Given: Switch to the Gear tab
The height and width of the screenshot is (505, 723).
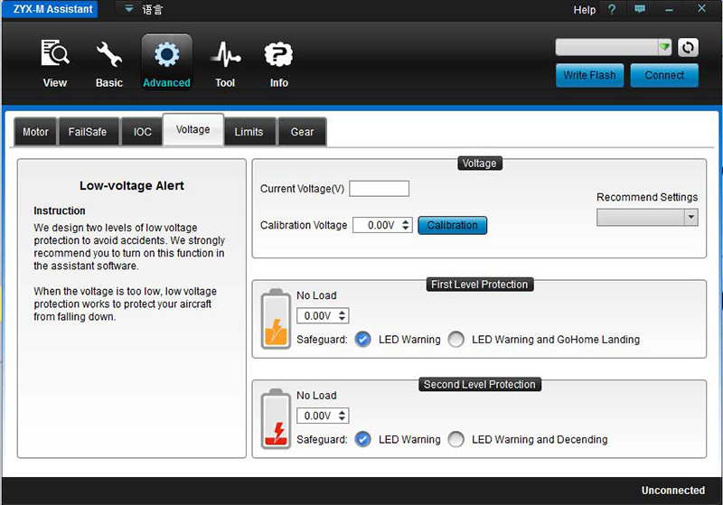Looking at the screenshot, I should coord(302,132).
